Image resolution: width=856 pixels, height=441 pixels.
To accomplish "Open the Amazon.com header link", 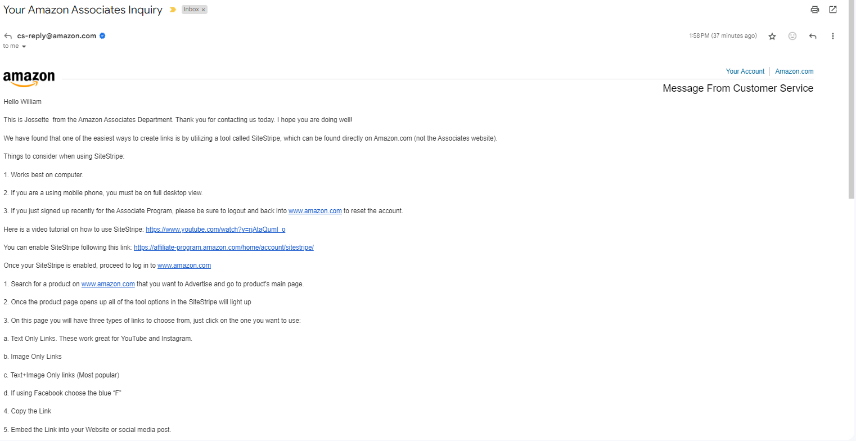I will click(x=794, y=71).
